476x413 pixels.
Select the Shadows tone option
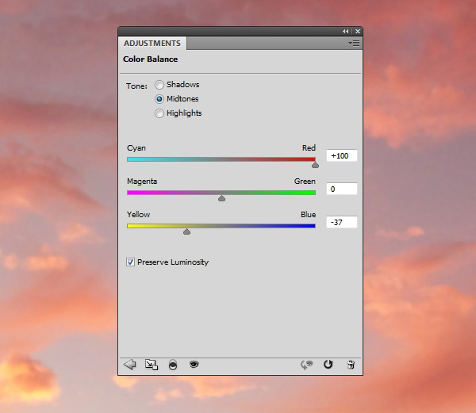(159, 85)
